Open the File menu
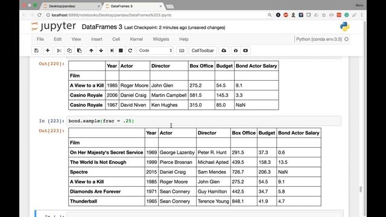The height and width of the screenshot is (217, 386). (40, 39)
